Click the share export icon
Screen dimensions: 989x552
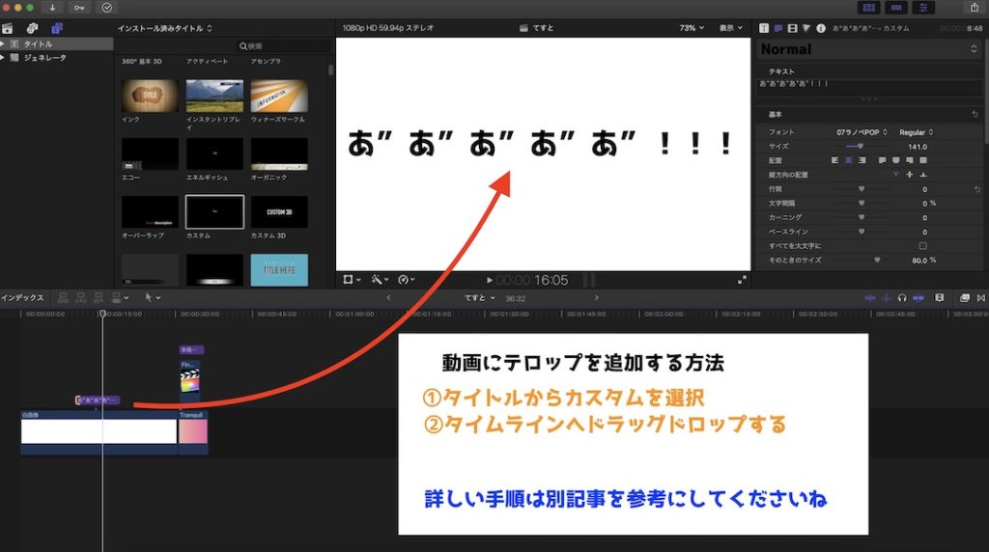975,8
